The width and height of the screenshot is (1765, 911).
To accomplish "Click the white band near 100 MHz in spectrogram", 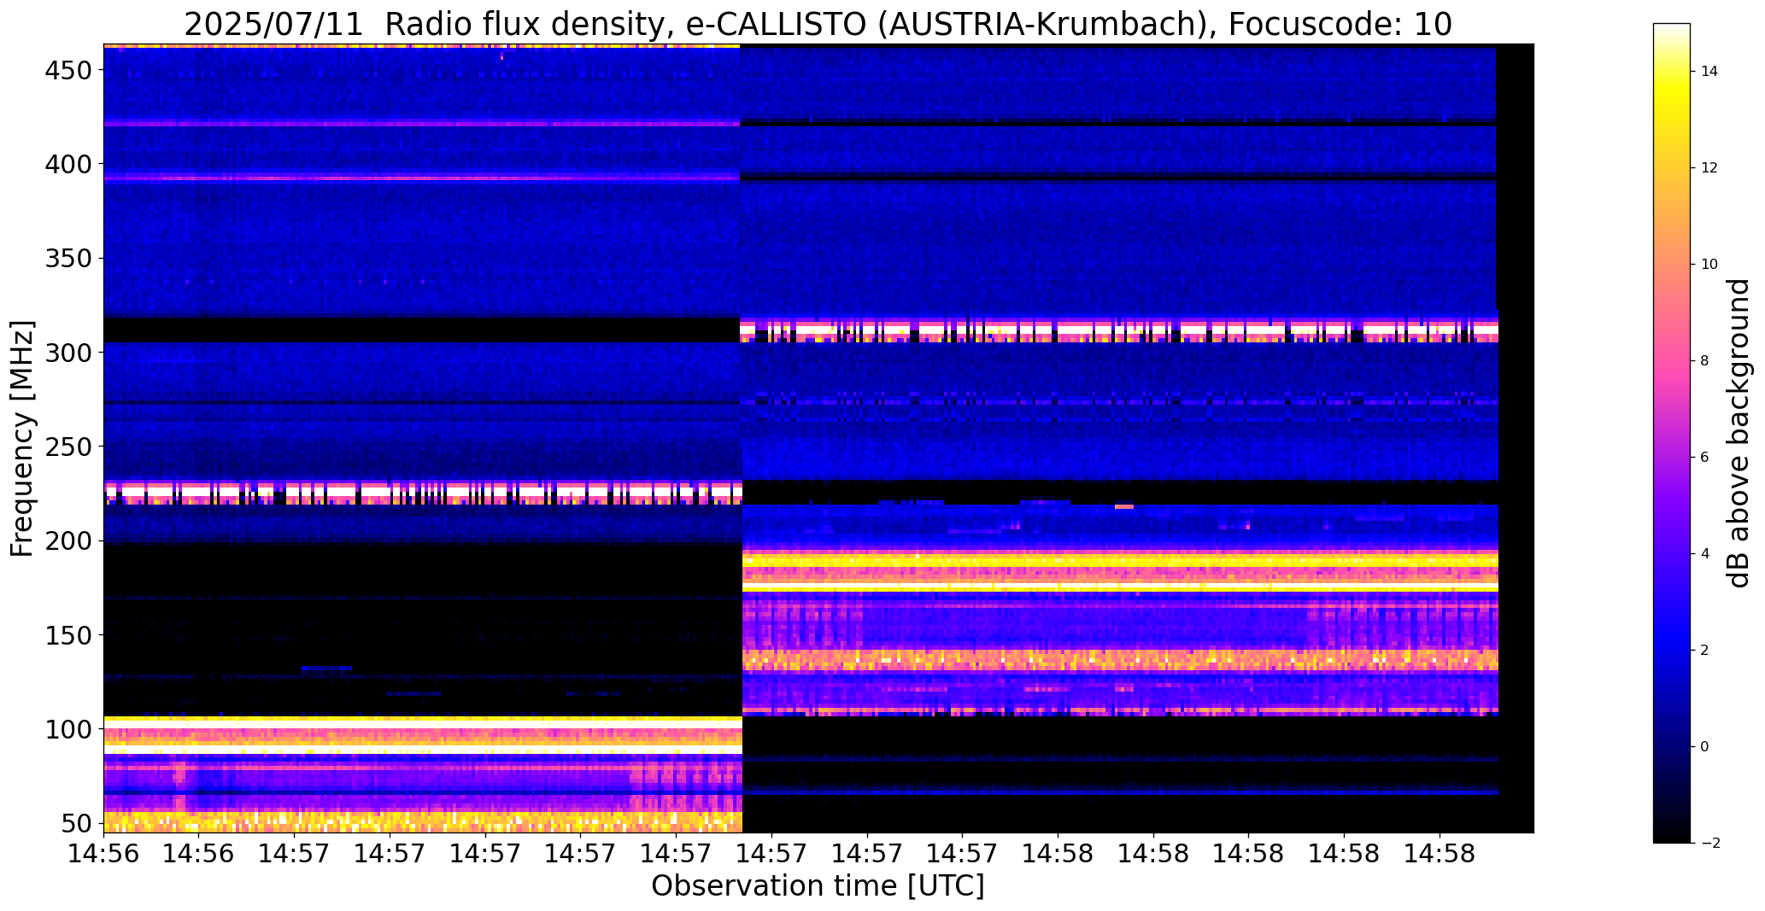I will click(423, 723).
